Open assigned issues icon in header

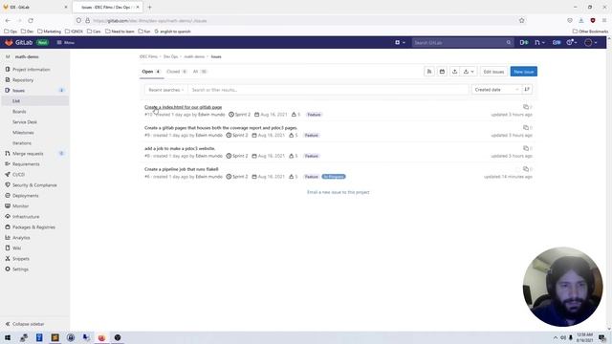[524, 42]
